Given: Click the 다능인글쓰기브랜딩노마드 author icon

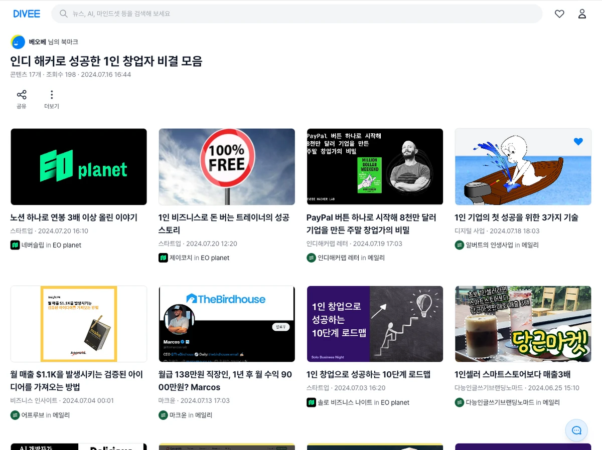Looking at the screenshot, I should point(460,402).
